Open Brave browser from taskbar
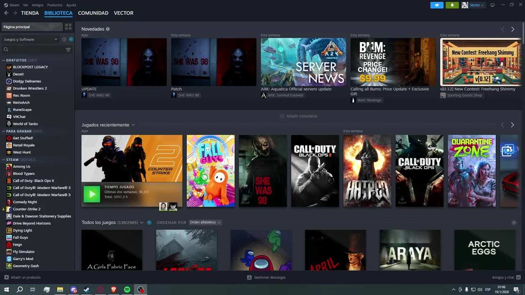This screenshot has width=525, height=295. [x=114, y=290]
